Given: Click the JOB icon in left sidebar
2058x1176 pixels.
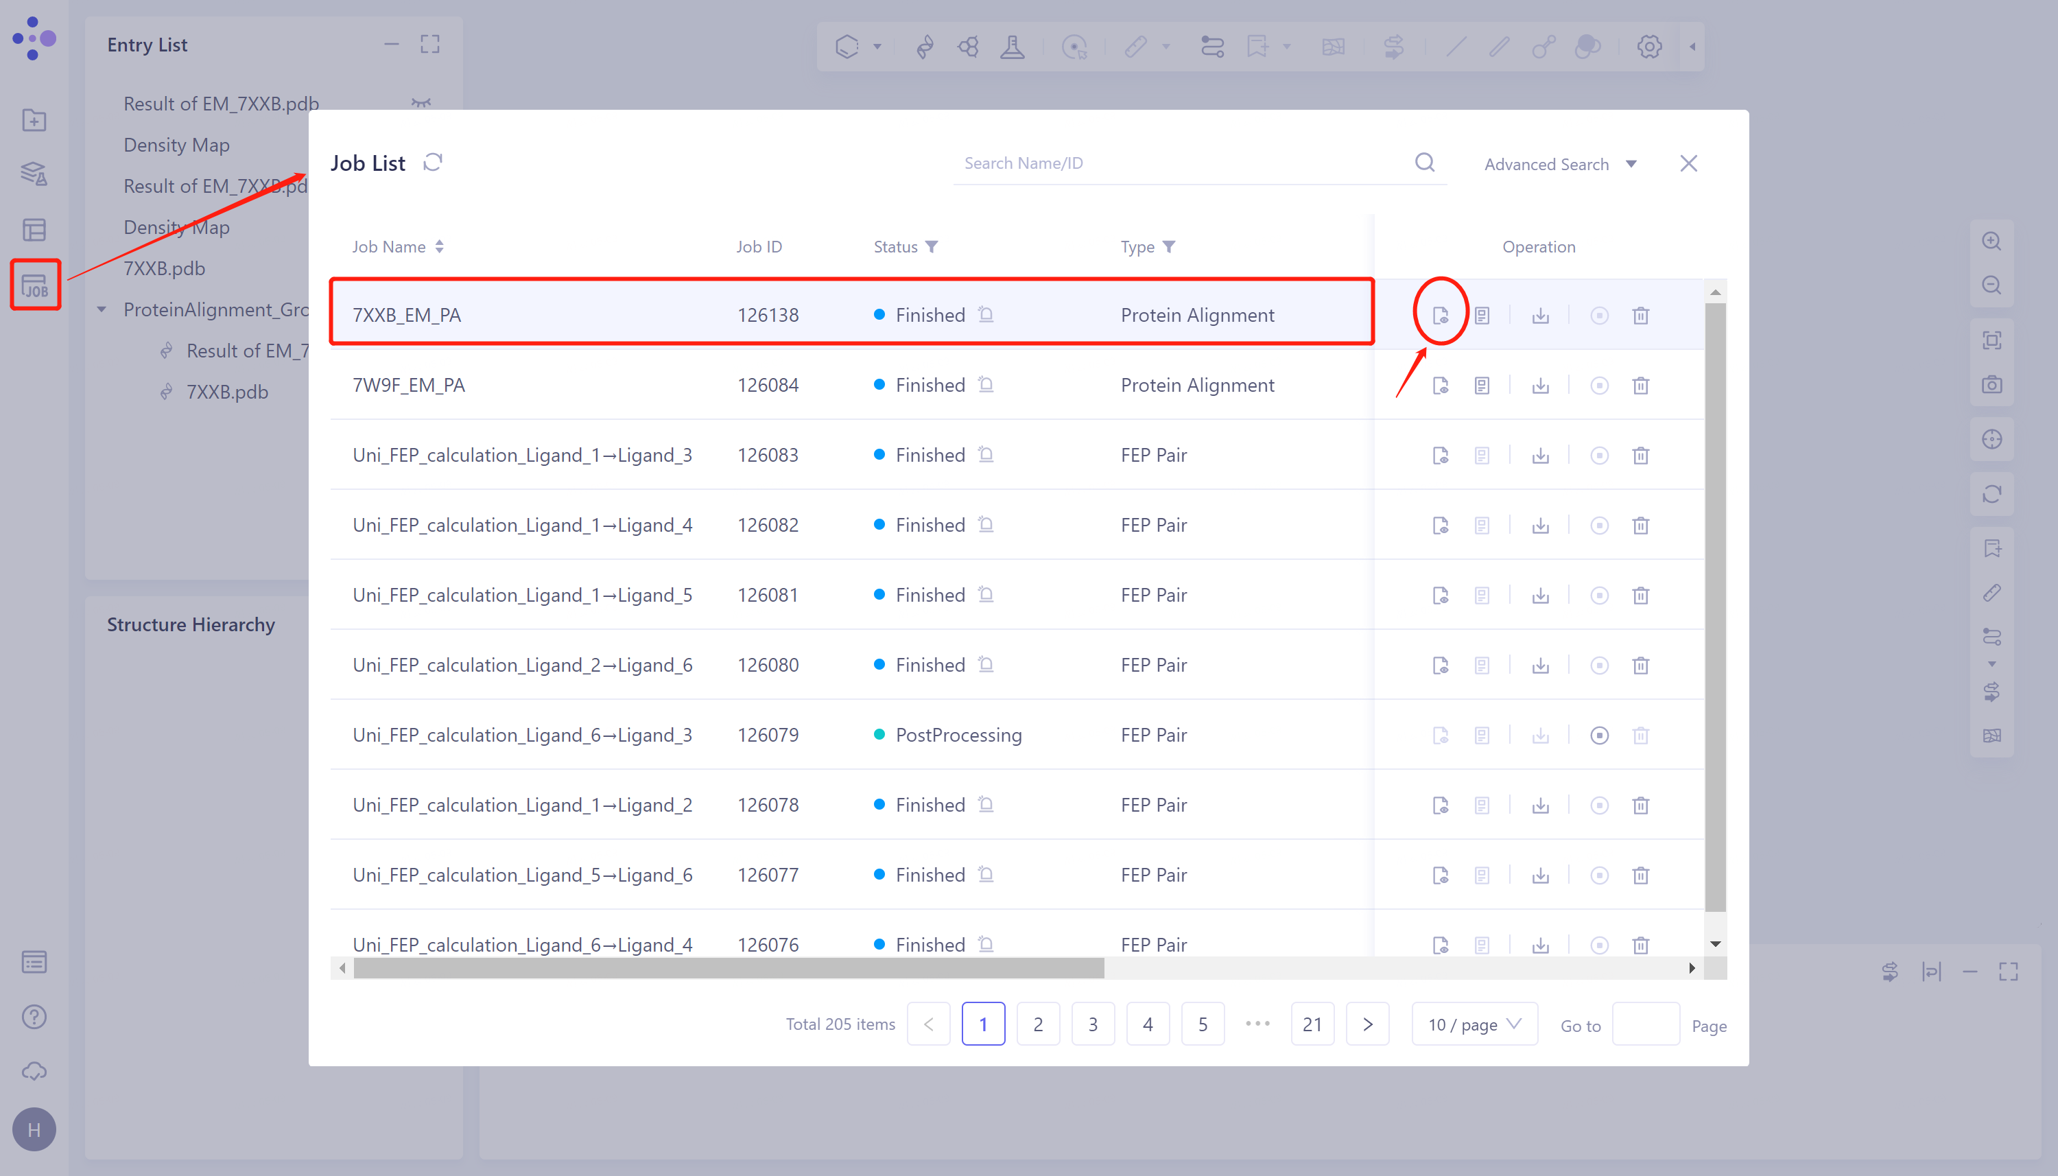Looking at the screenshot, I should pyautogui.click(x=35, y=285).
